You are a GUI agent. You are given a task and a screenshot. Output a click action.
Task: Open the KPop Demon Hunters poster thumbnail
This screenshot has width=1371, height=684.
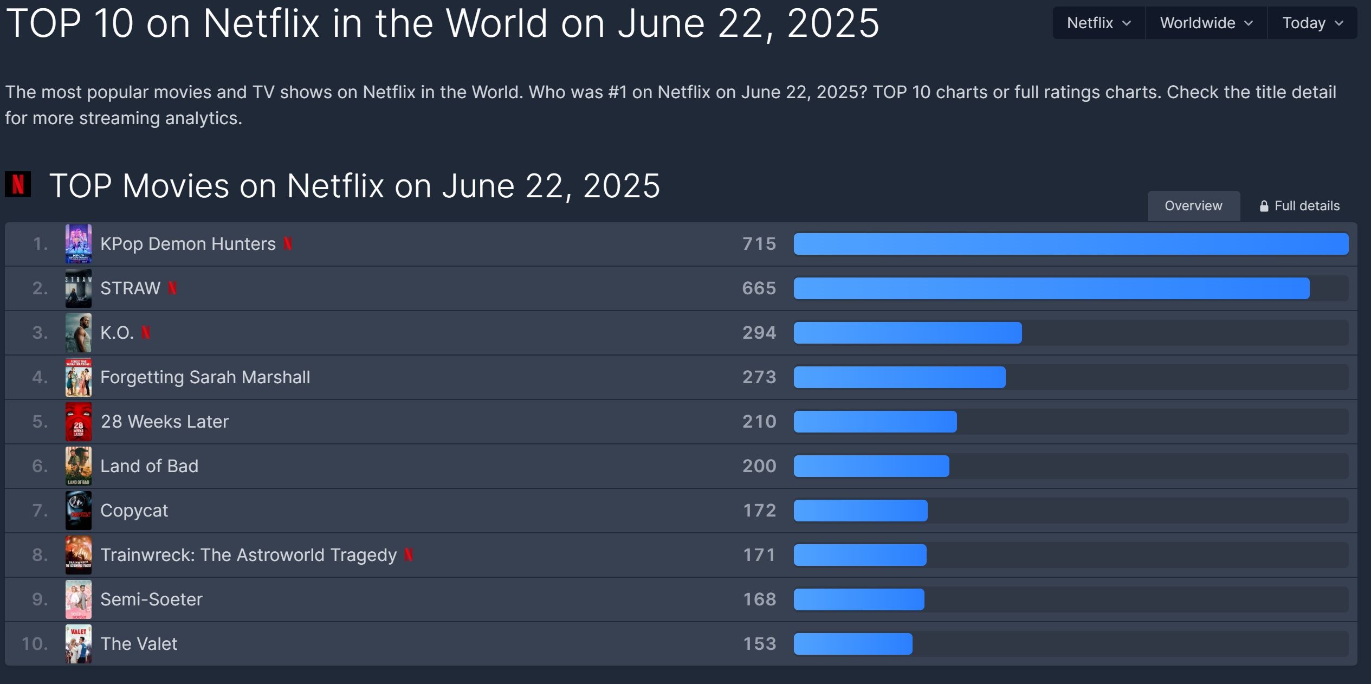(79, 244)
